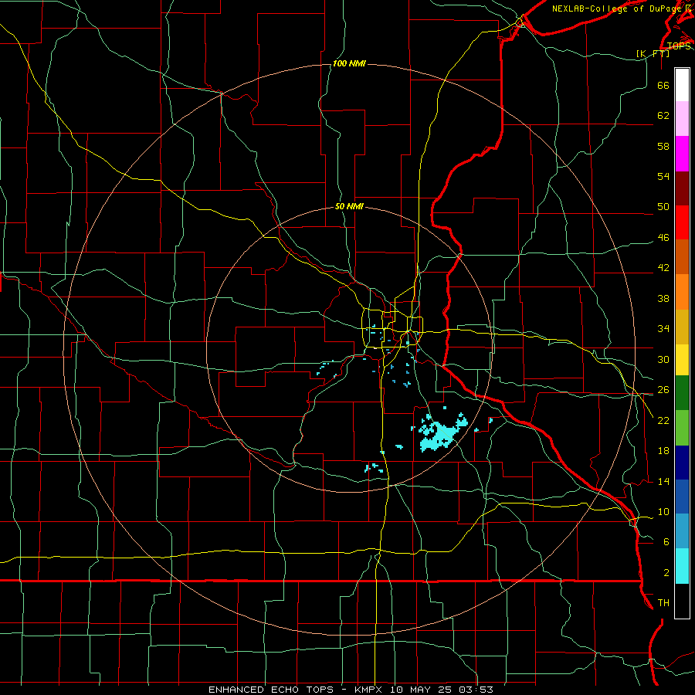The width and height of the screenshot is (695, 695).
Task: Click the light pink 62 kft swatch
Action: coord(682,119)
